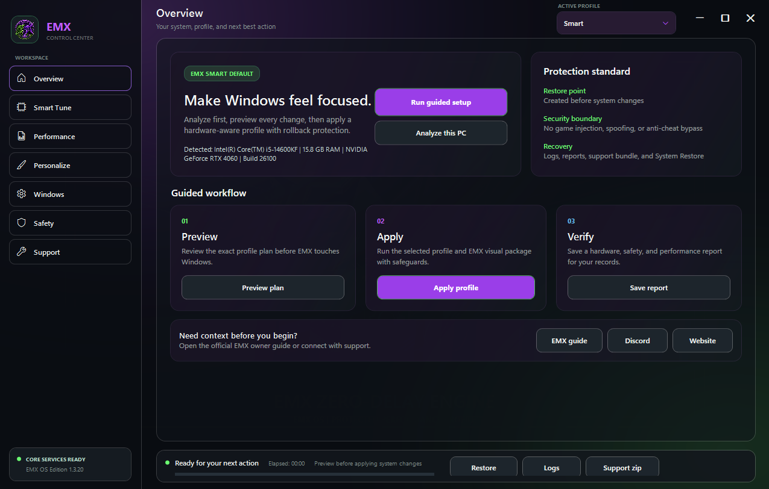Click the Safety shield icon
The height and width of the screenshot is (489, 769).
pyautogui.click(x=22, y=223)
